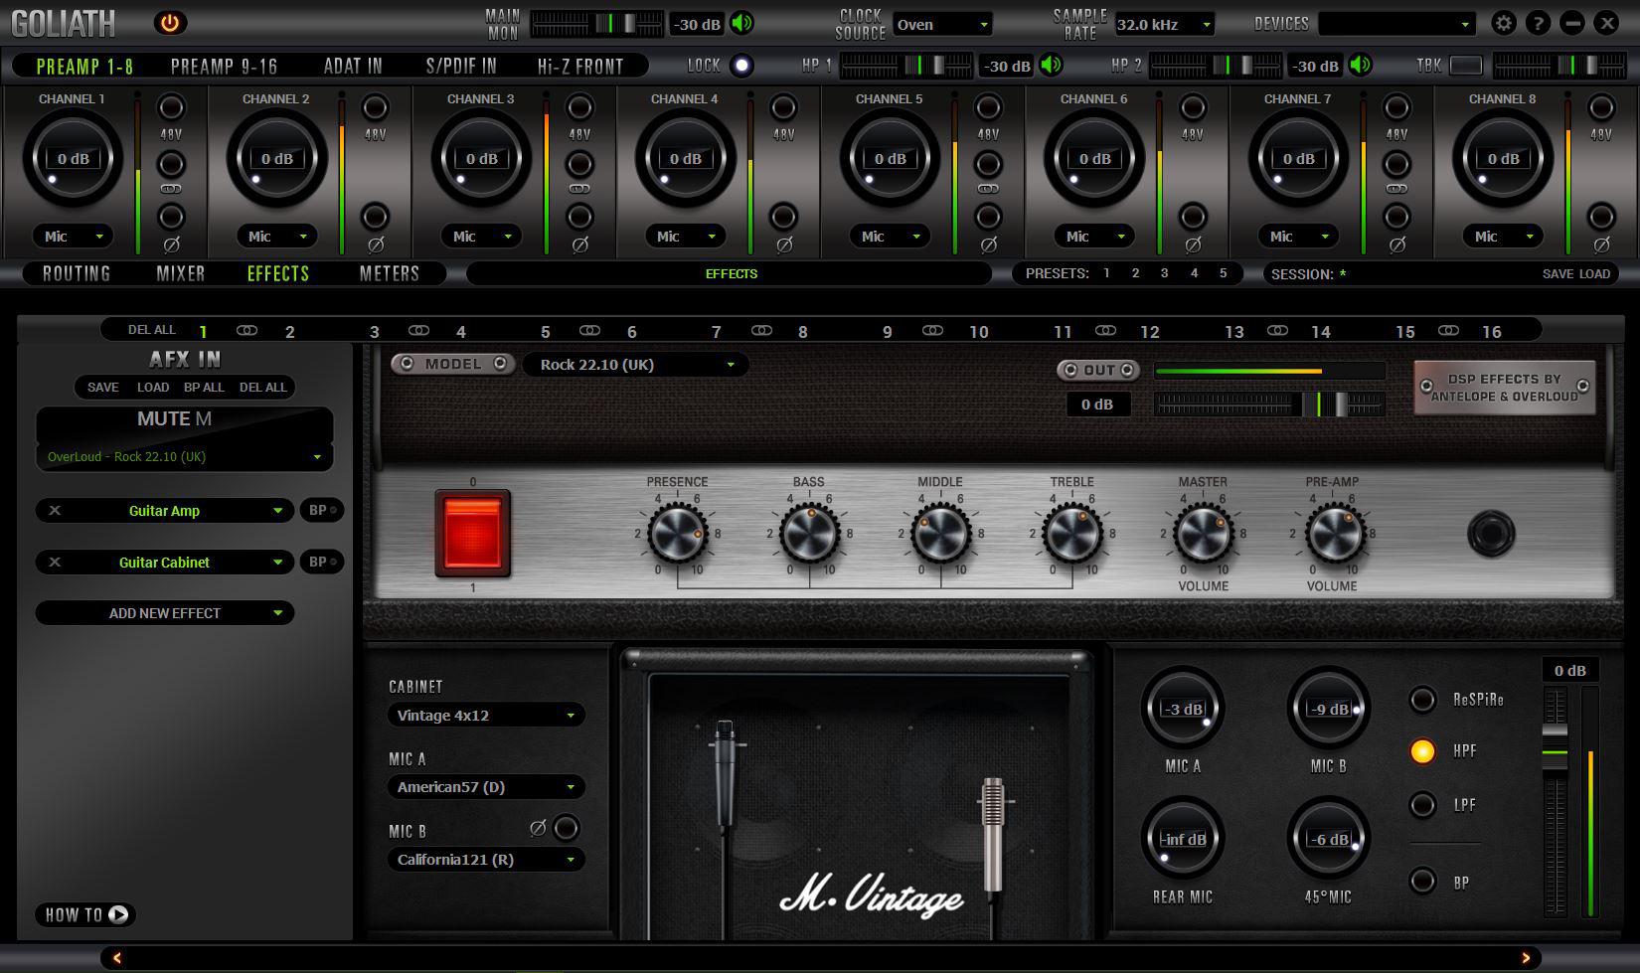The width and height of the screenshot is (1640, 973).
Task: Mute the HP 1 speaker icon
Action: [1051, 66]
